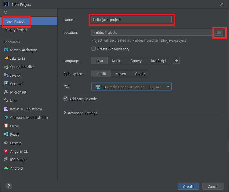Click the React atom icon
This screenshot has height=192, width=229.
(6, 134)
